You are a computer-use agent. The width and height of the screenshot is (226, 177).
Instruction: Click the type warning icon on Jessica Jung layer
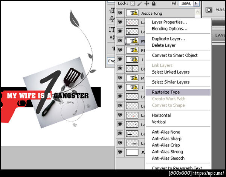135,13
